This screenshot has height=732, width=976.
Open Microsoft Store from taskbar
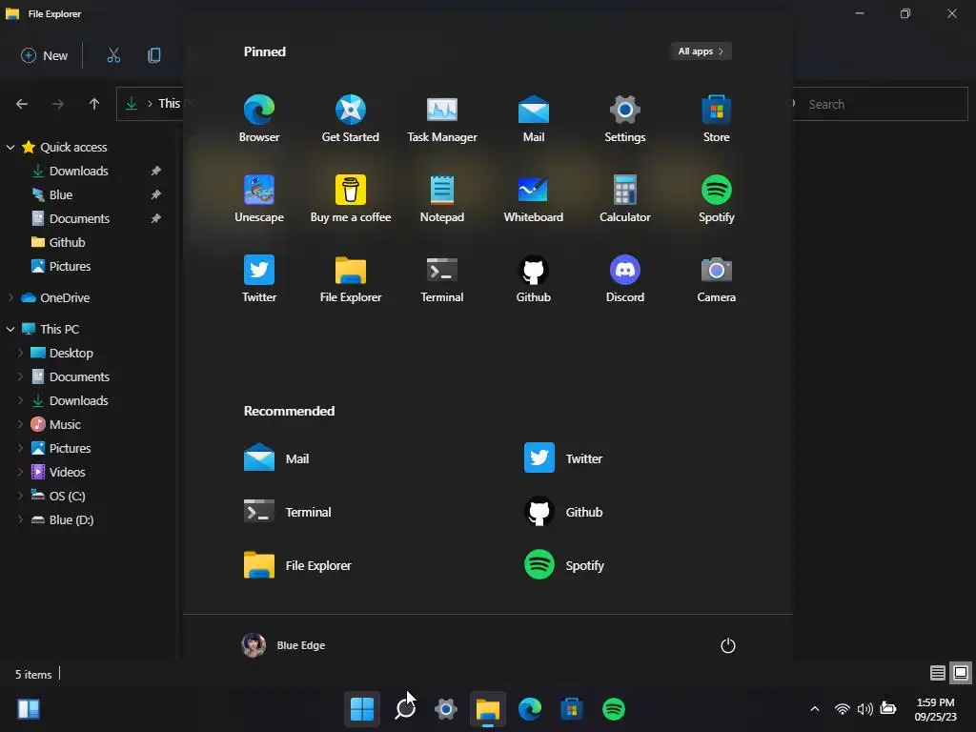(x=572, y=708)
